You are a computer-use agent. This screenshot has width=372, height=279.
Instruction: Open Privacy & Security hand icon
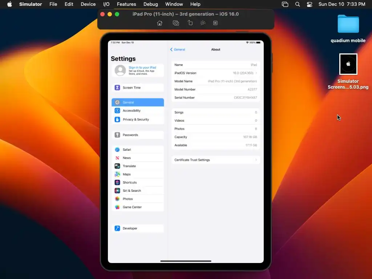(x=117, y=119)
